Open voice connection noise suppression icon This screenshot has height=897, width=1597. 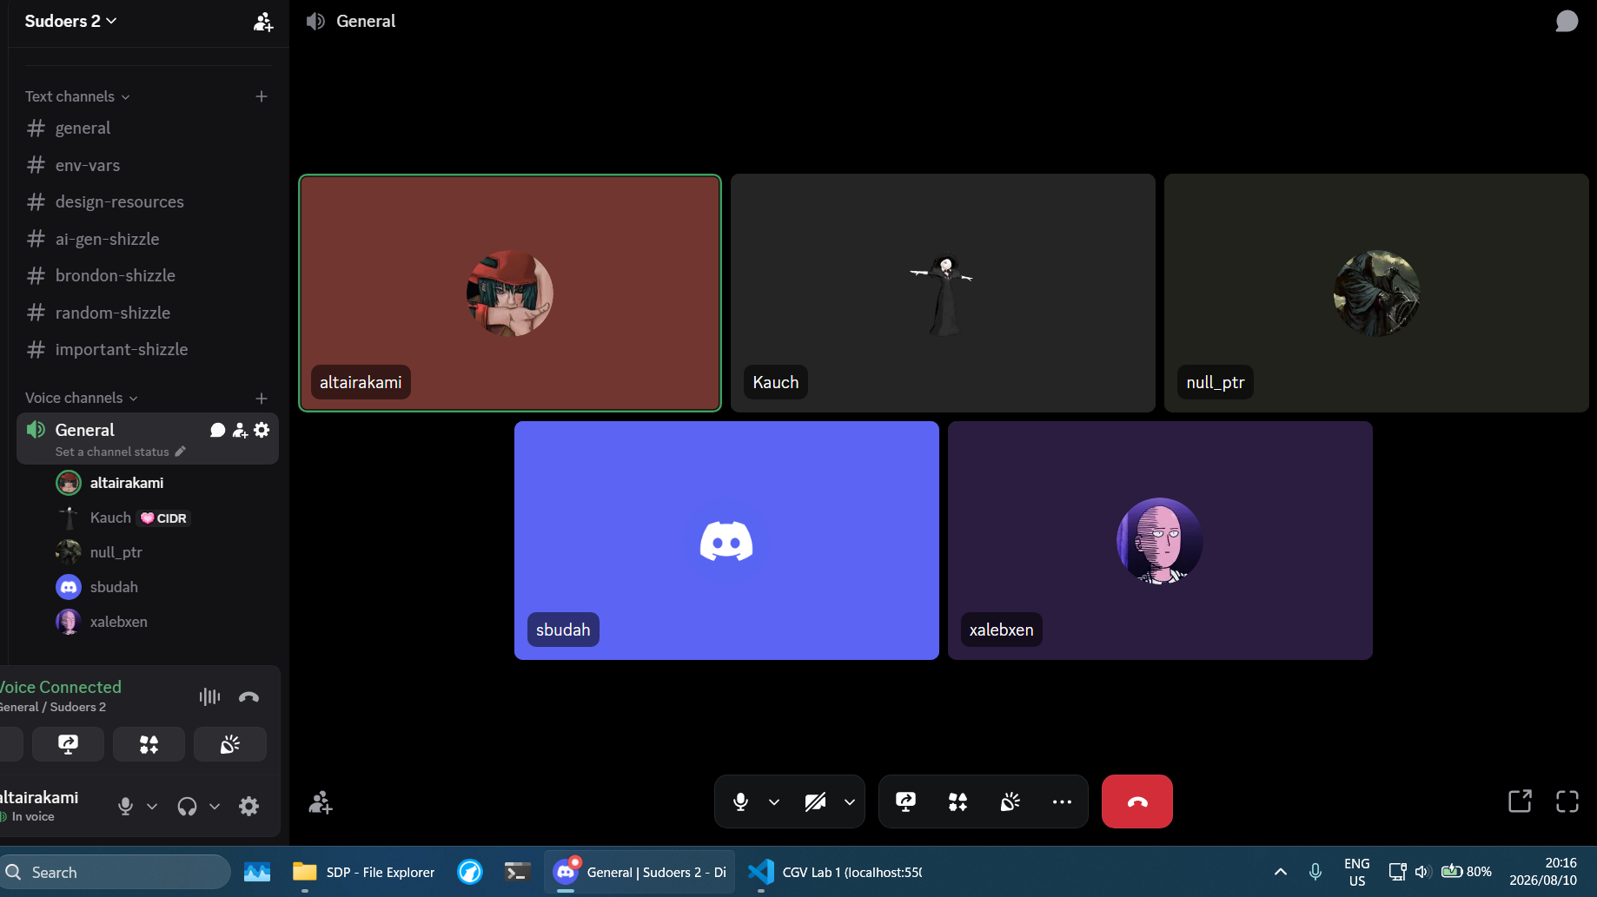[x=209, y=696]
